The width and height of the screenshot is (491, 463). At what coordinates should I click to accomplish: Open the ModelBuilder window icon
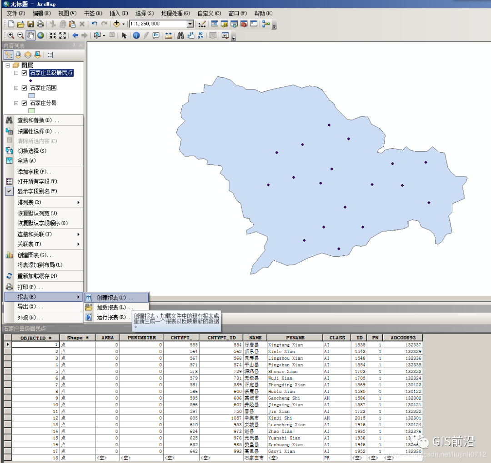point(266,24)
